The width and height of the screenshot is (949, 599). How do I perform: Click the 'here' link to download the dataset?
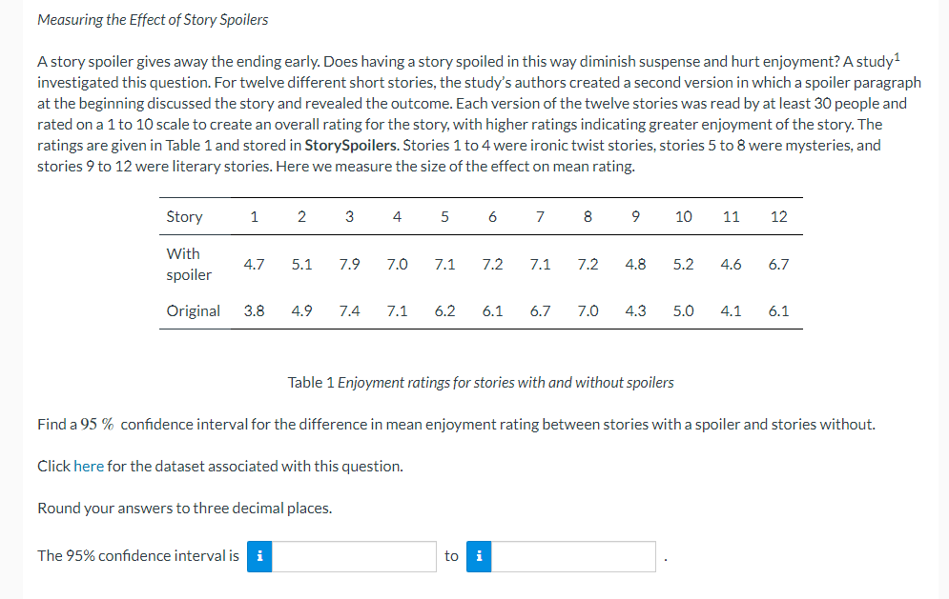click(89, 466)
